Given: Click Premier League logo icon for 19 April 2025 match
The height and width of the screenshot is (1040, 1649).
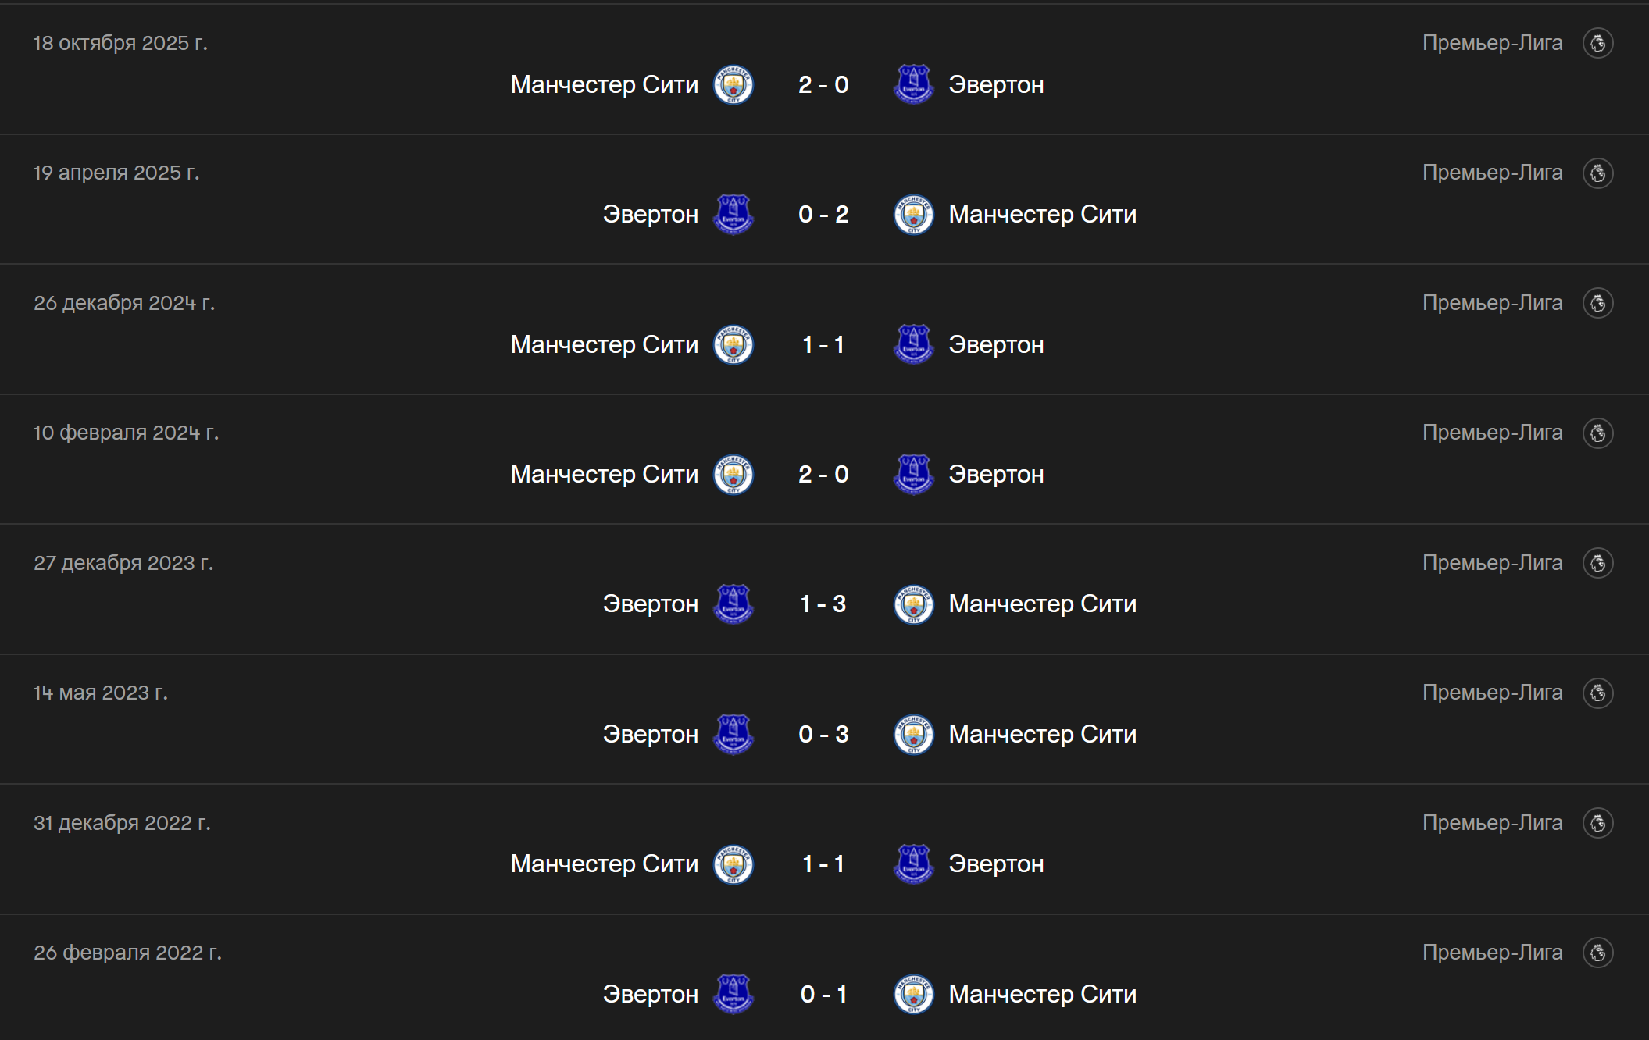Looking at the screenshot, I should pos(1597,173).
